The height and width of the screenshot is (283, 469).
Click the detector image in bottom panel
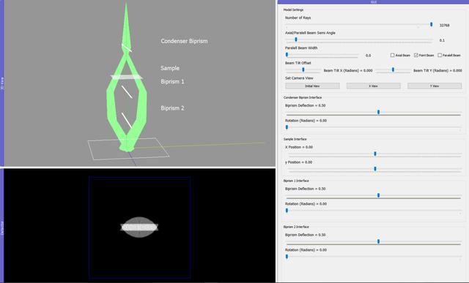tap(139, 227)
